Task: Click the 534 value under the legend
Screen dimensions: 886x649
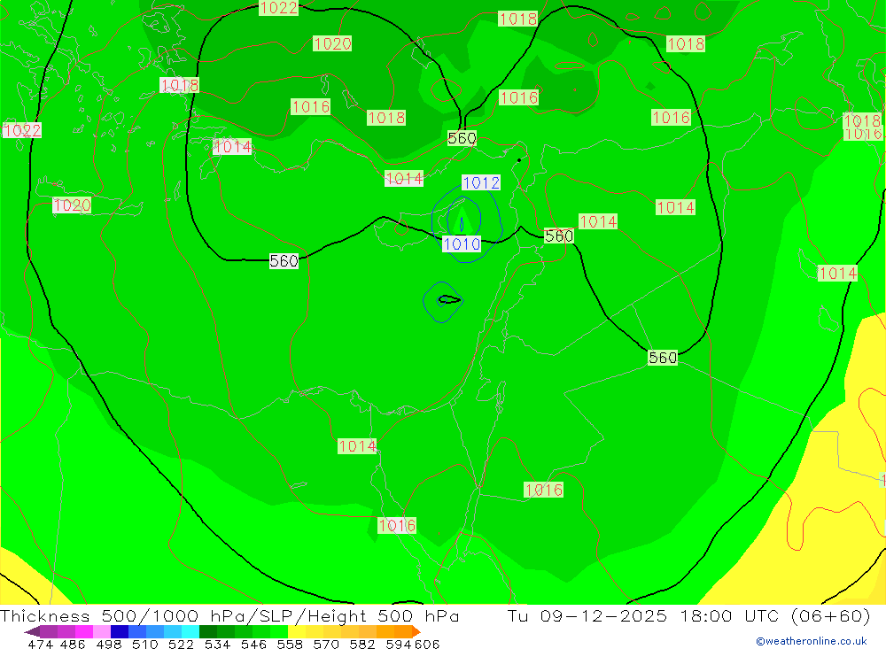Action: click(x=217, y=644)
